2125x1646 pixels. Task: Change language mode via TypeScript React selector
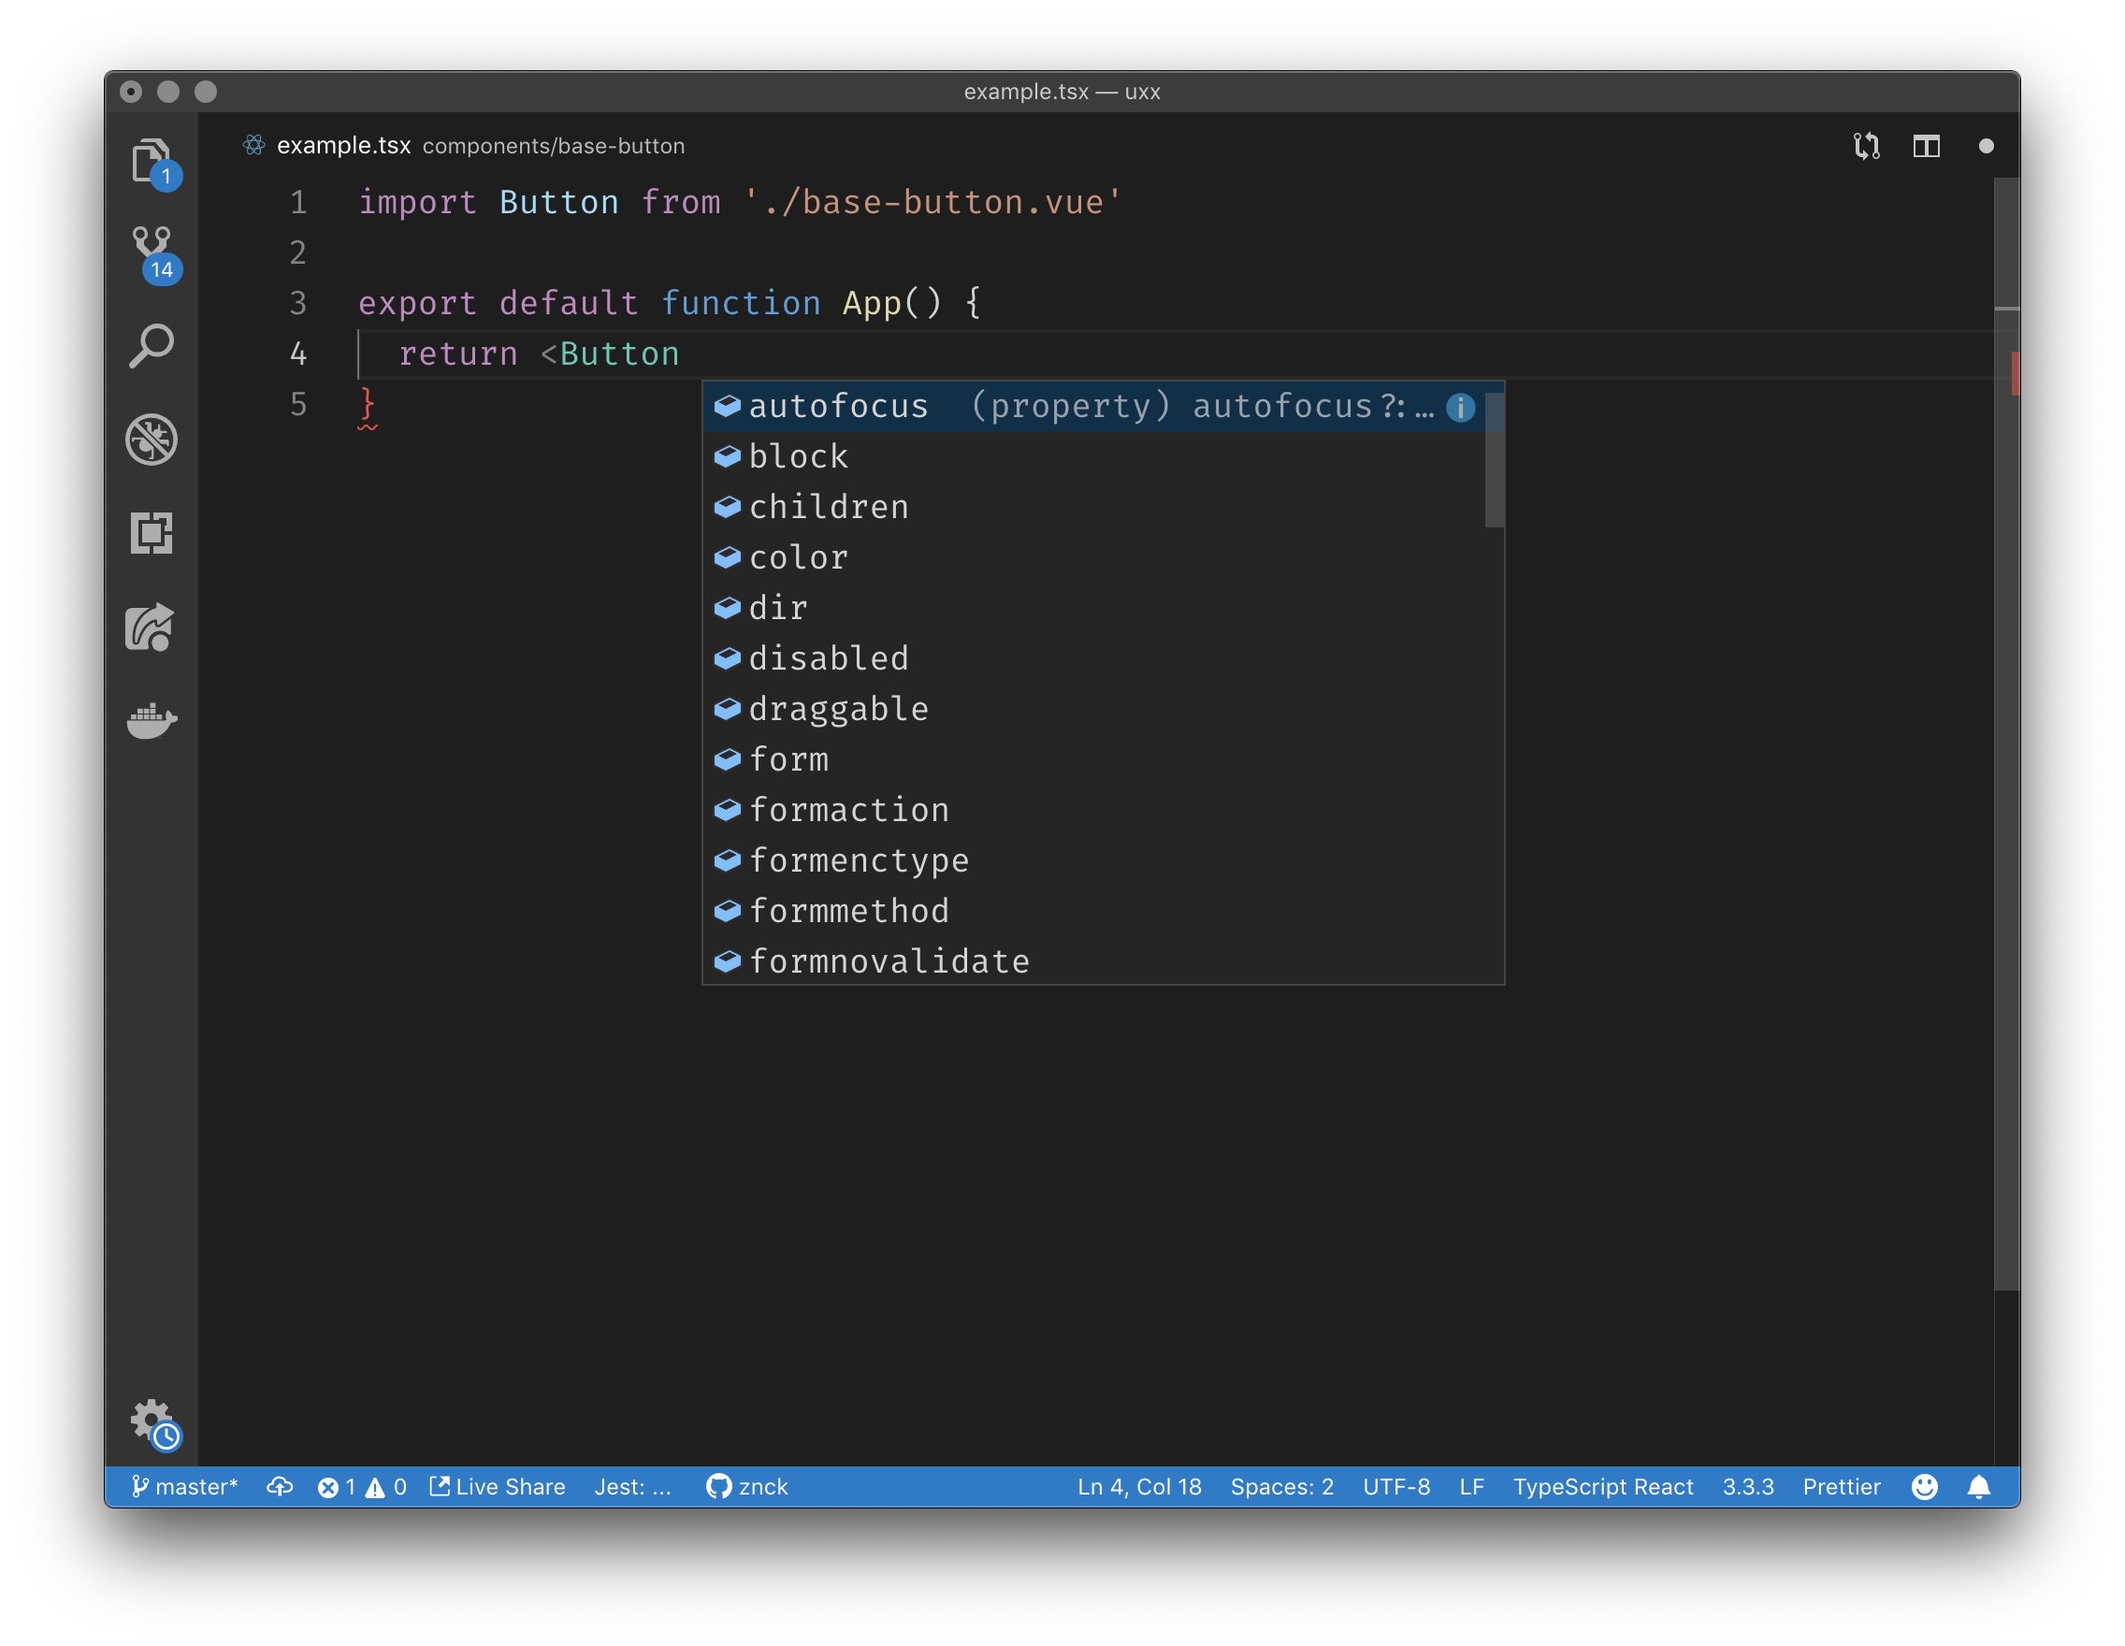(x=1601, y=1486)
